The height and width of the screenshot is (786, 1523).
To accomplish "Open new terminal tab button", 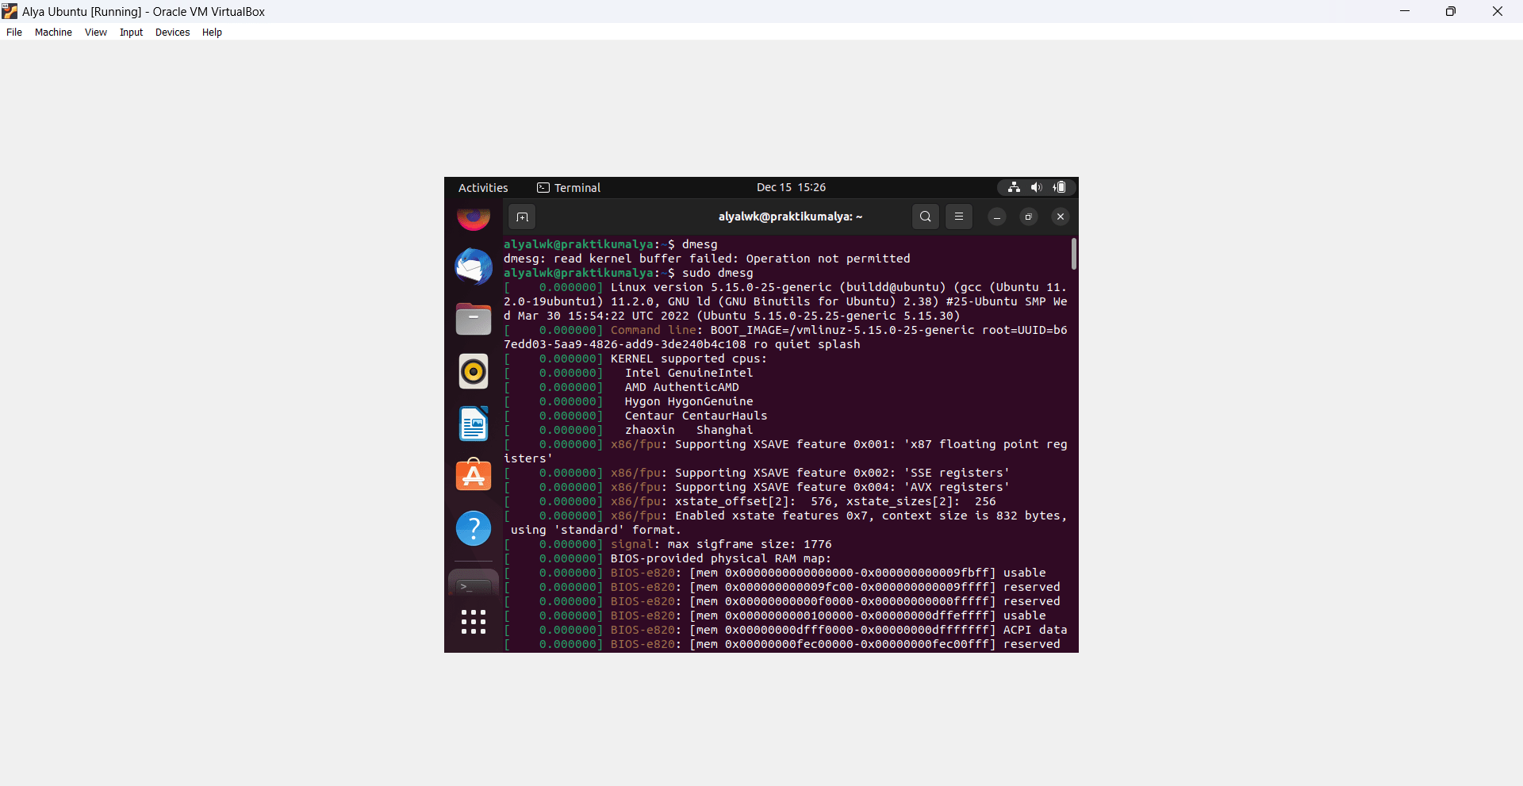I will click(522, 217).
